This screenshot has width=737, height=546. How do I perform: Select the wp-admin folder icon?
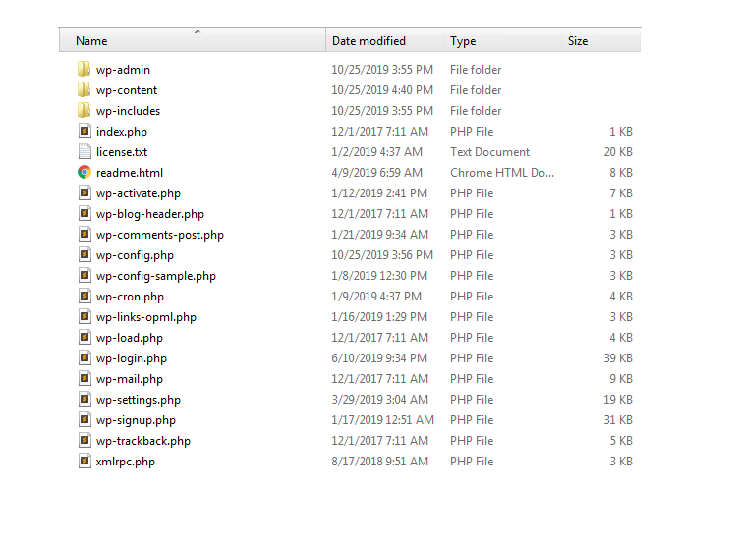click(x=85, y=69)
